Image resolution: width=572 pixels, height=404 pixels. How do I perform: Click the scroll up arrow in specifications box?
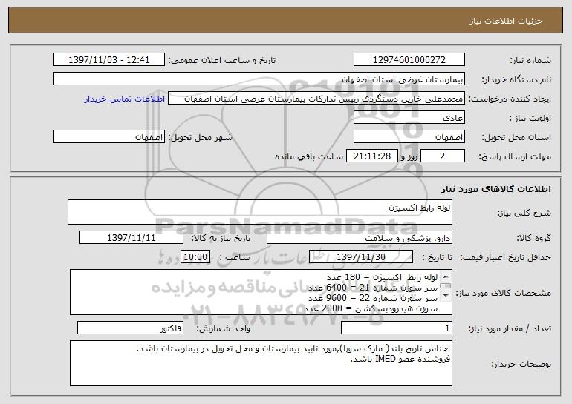click(x=446, y=276)
